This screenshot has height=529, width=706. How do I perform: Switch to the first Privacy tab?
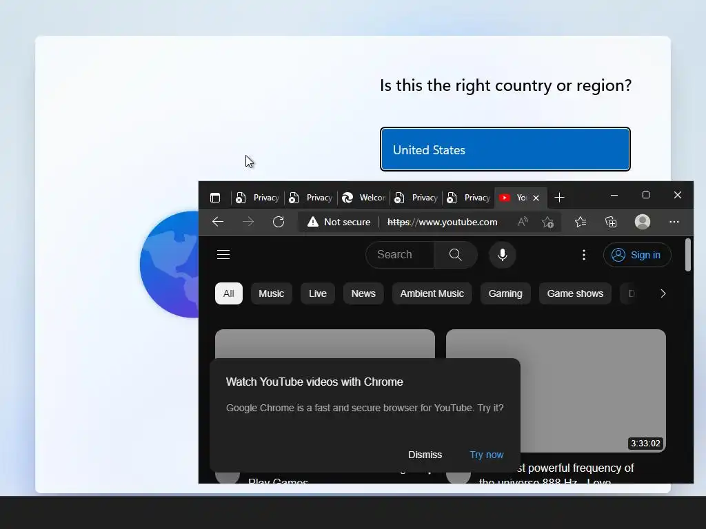pyautogui.click(x=258, y=198)
